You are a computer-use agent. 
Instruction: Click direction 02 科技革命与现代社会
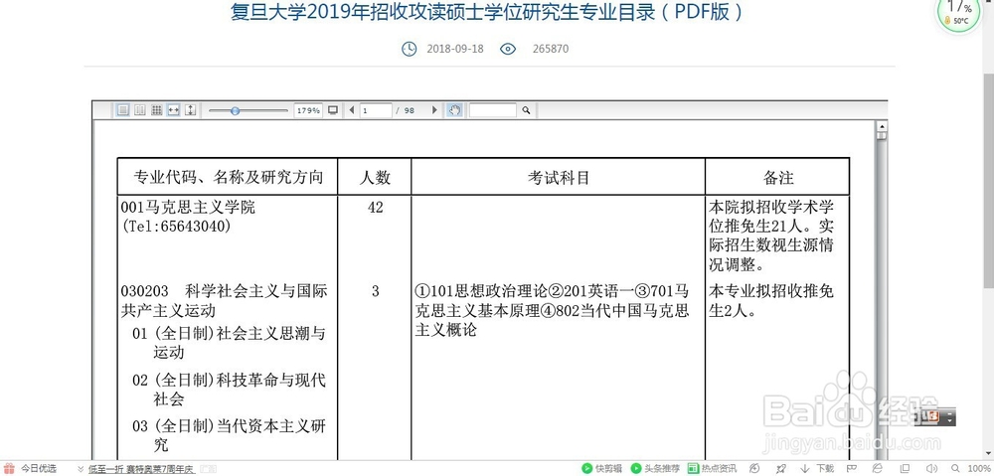coord(229,390)
